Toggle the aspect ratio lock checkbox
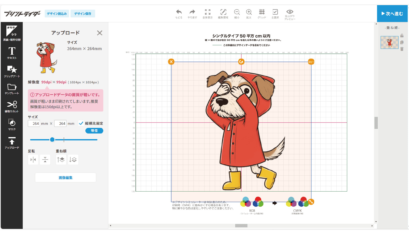Viewport: 409px width, 234px height. [81, 123]
